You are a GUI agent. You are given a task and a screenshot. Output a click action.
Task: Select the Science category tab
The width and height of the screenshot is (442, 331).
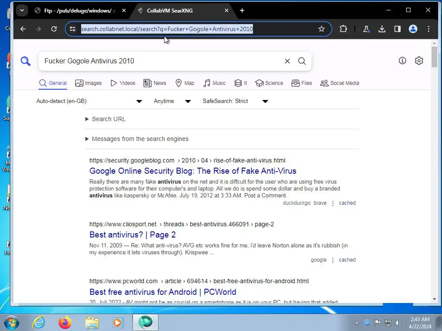pyautogui.click(x=269, y=83)
